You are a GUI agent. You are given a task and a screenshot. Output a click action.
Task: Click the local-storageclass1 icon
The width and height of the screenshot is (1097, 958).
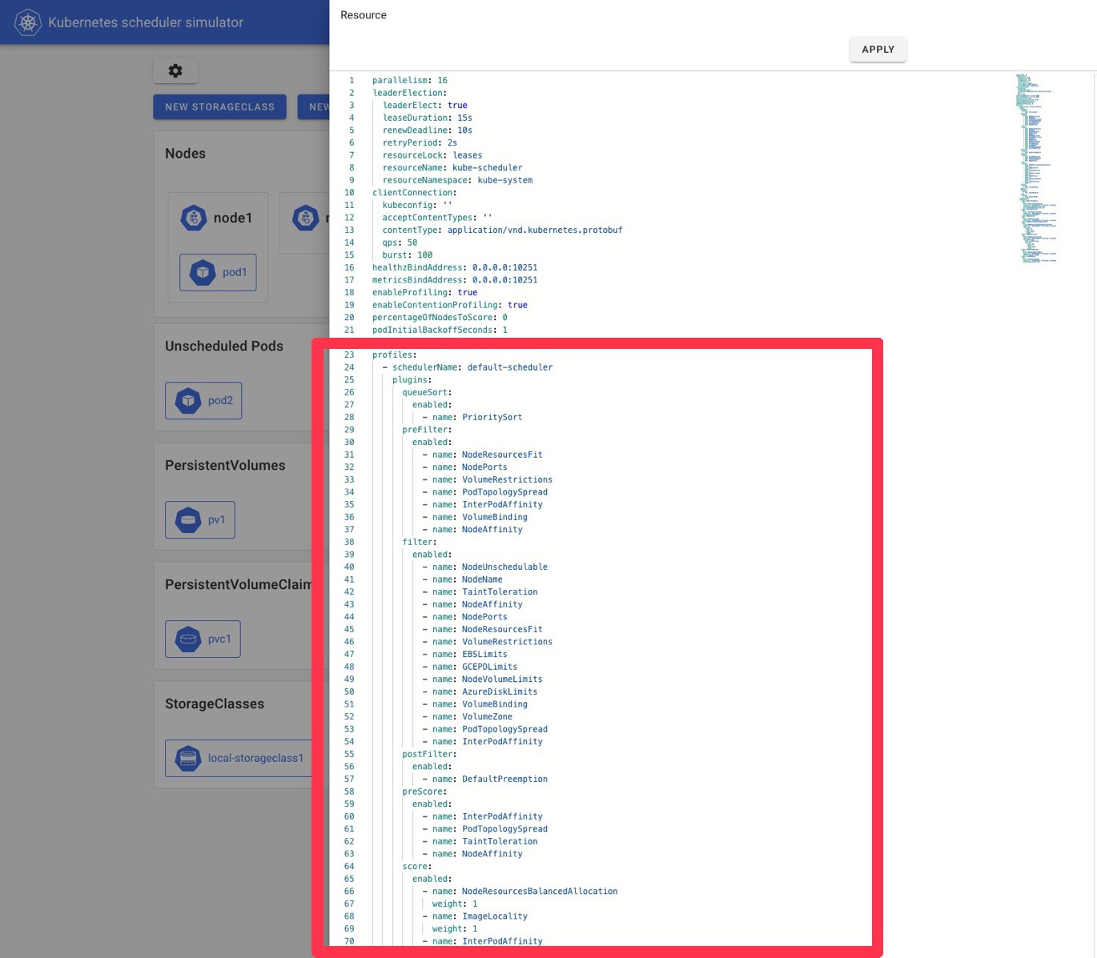188,758
